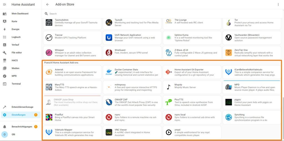Click the OWASP ZAP add-on icon
The width and height of the screenshot is (284, 141).
pos(109,102)
